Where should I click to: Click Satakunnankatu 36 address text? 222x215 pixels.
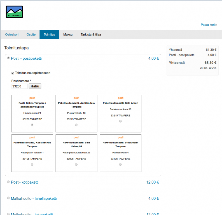click(x=120, y=109)
